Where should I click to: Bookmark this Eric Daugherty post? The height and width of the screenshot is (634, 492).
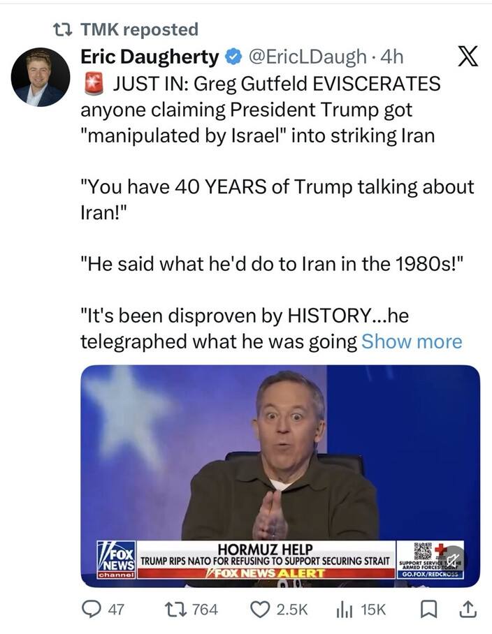coord(431,609)
